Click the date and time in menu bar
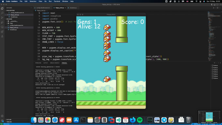The height and width of the screenshot is (125, 222). tap(213, 1)
